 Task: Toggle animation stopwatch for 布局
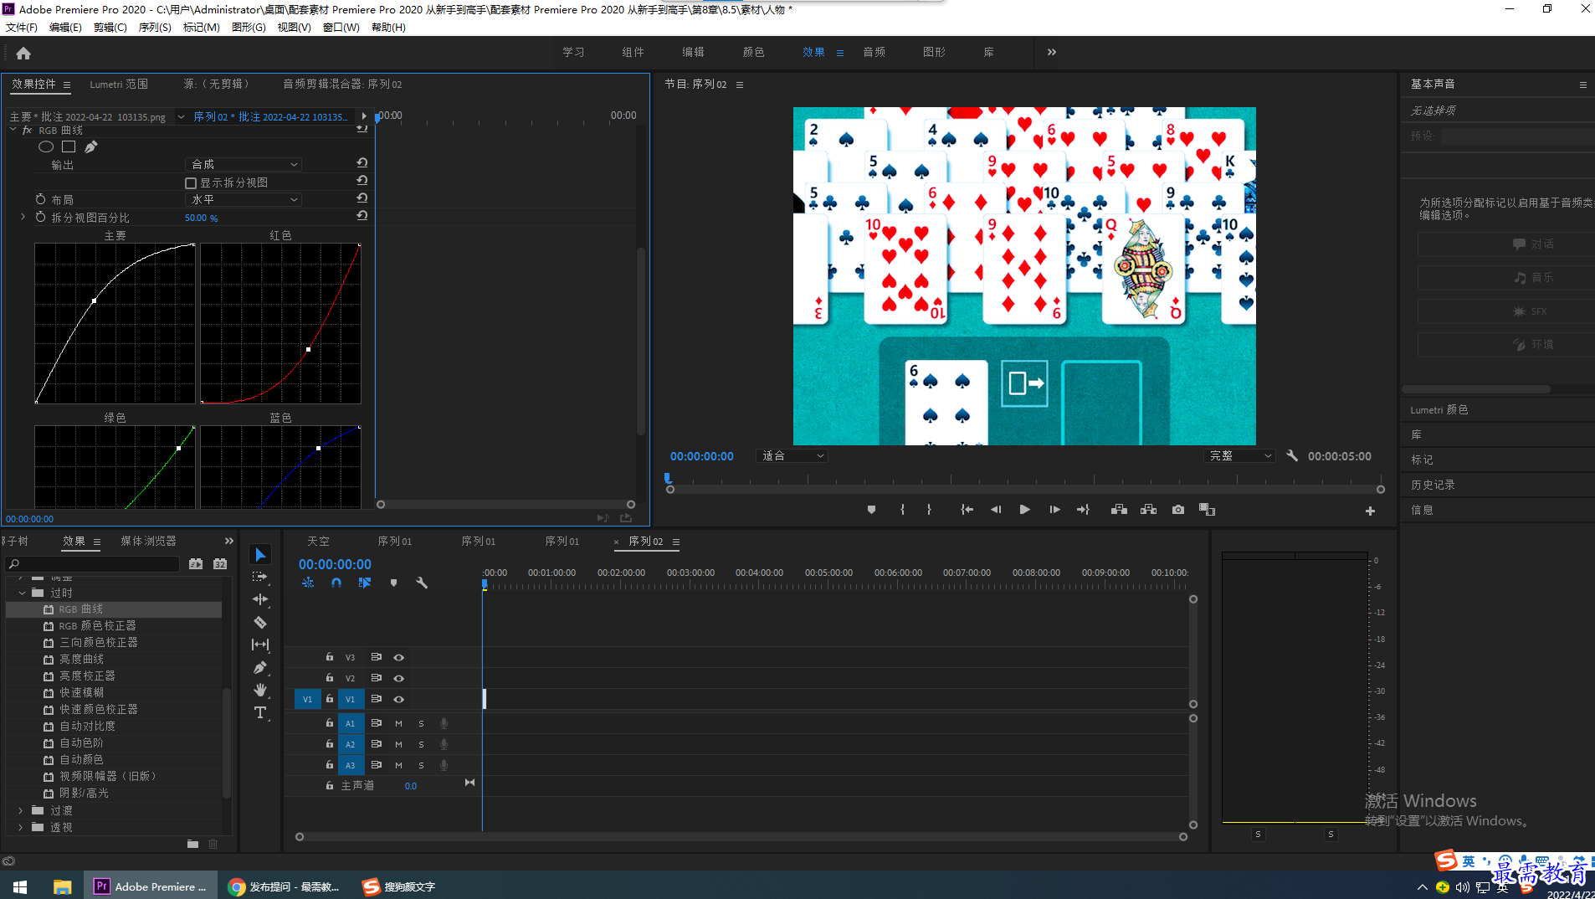tap(40, 199)
